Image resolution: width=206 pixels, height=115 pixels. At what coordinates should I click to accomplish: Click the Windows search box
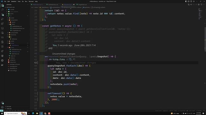(x=15, y=113)
